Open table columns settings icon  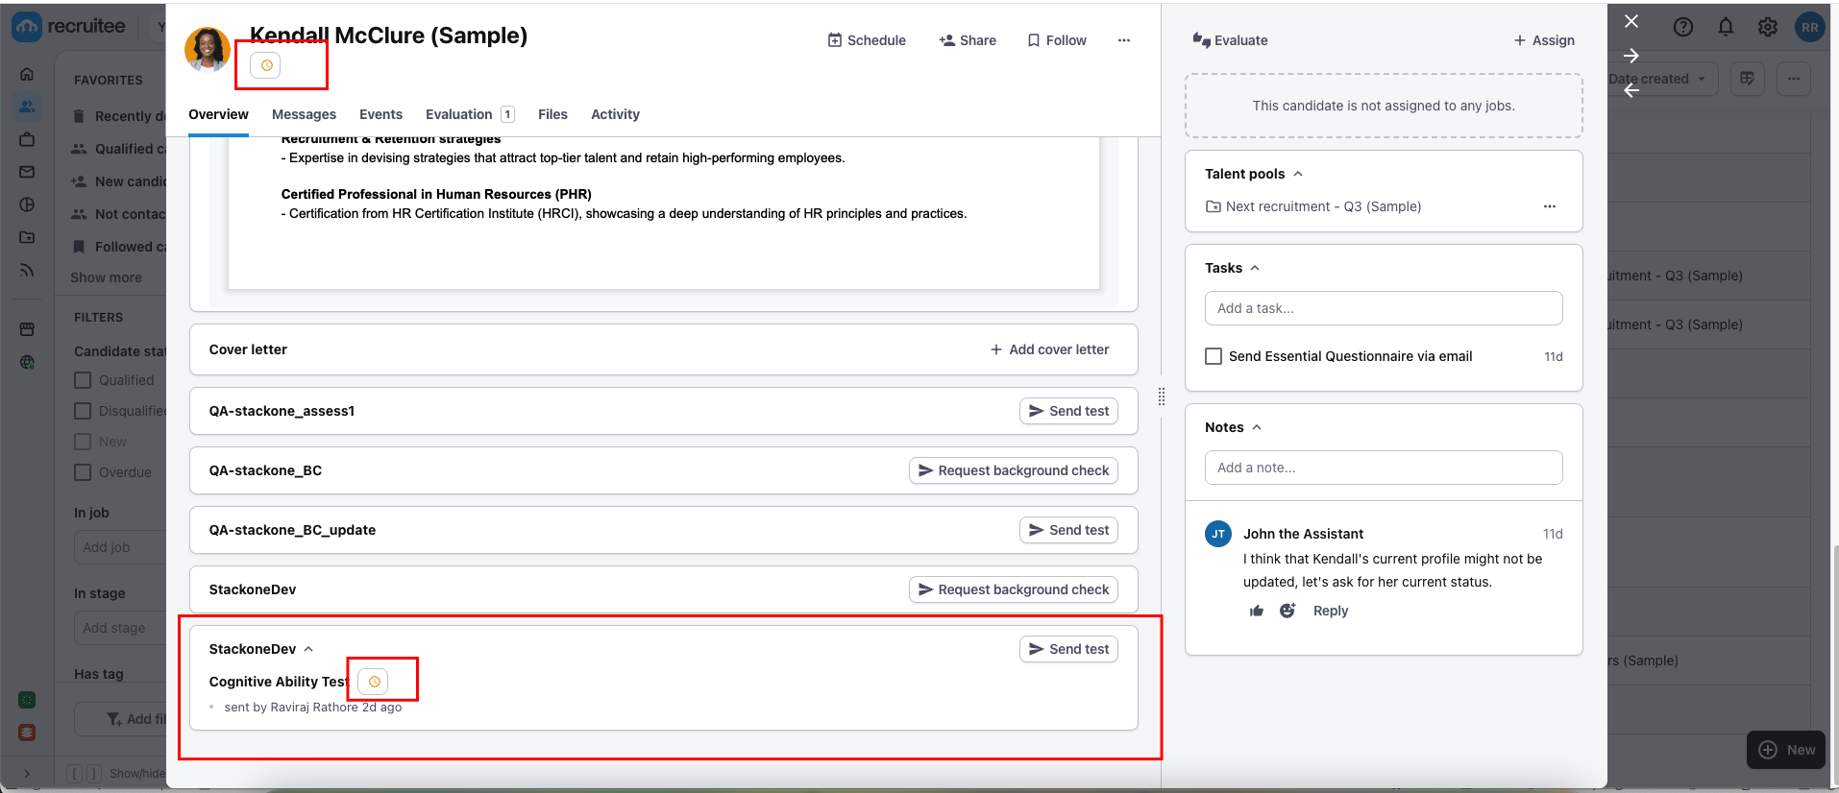1748,79
